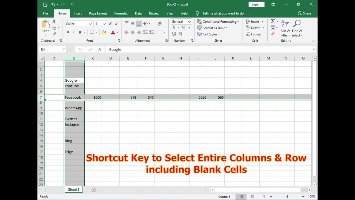Click the Copy icon in Clipboard group
This screenshot has width=355, height=200.
click(x=54, y=27)
